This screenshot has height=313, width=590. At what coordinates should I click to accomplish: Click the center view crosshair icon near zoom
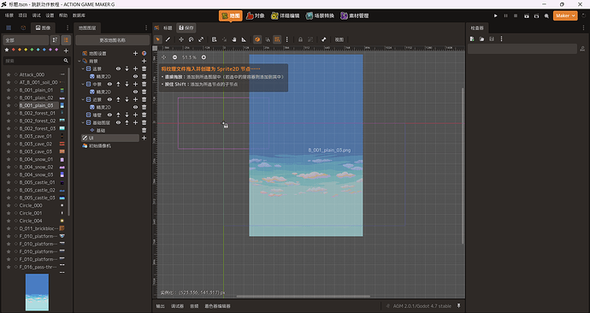(163, 57)
